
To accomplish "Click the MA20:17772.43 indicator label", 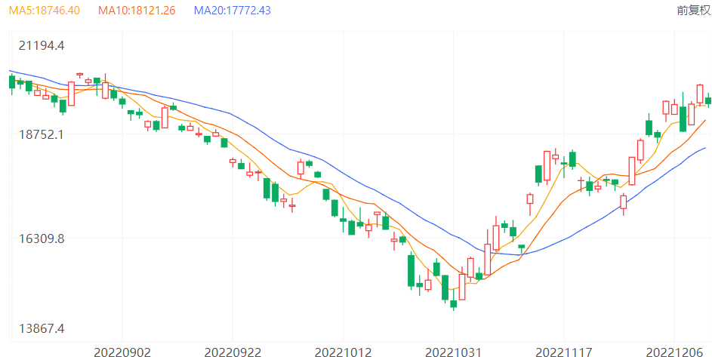I will [233, 11].
